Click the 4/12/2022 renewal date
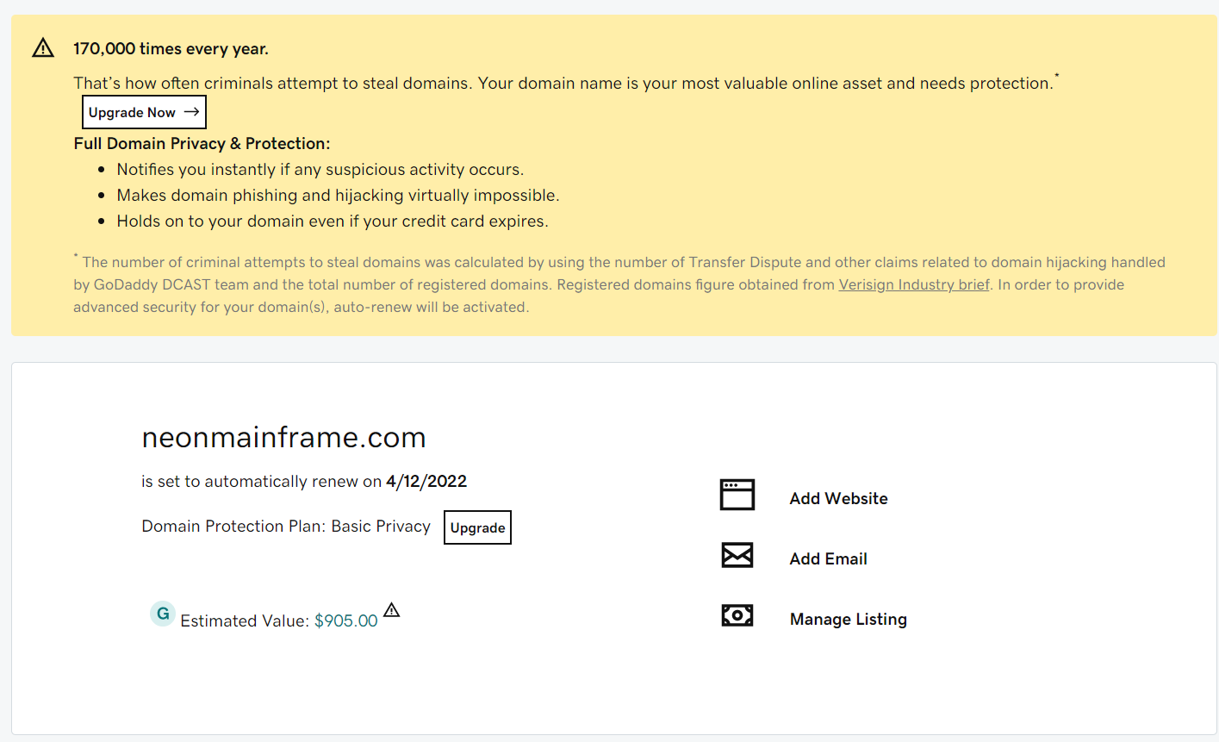The height and width of the screenshot is (742, 1219). tap(426, 481)
